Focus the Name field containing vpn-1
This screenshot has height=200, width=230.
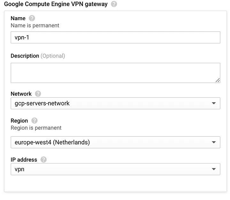coord(115,37)
